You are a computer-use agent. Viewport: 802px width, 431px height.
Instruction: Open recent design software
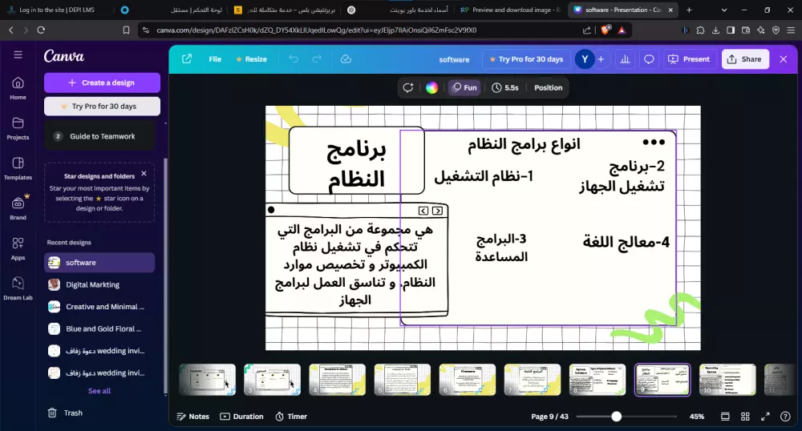tap(99, 263)
